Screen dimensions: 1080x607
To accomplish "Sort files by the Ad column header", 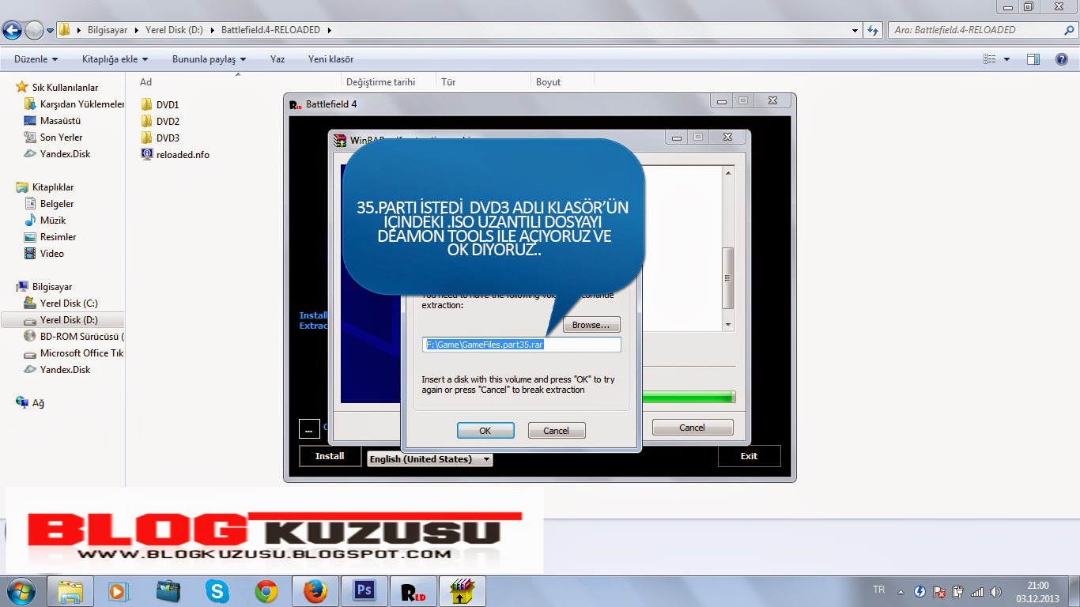I will pyautogui.click(x=145, y=81).
